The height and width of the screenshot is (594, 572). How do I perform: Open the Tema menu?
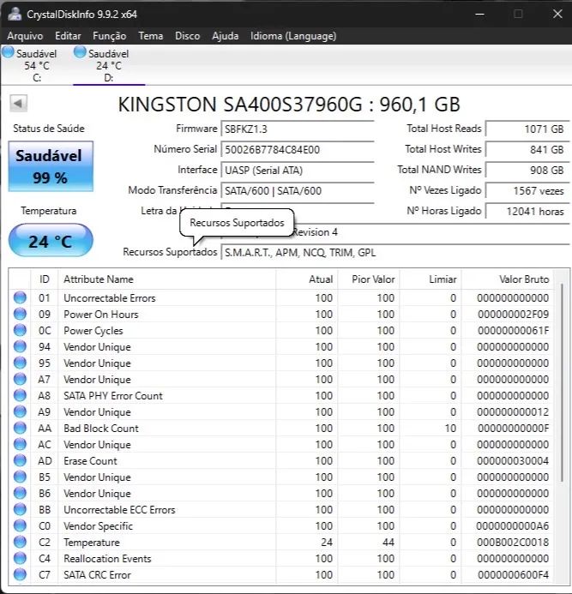click(x=150, y=36)
